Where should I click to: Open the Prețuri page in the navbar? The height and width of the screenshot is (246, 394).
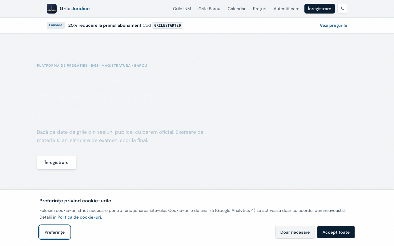click(259, 9)
